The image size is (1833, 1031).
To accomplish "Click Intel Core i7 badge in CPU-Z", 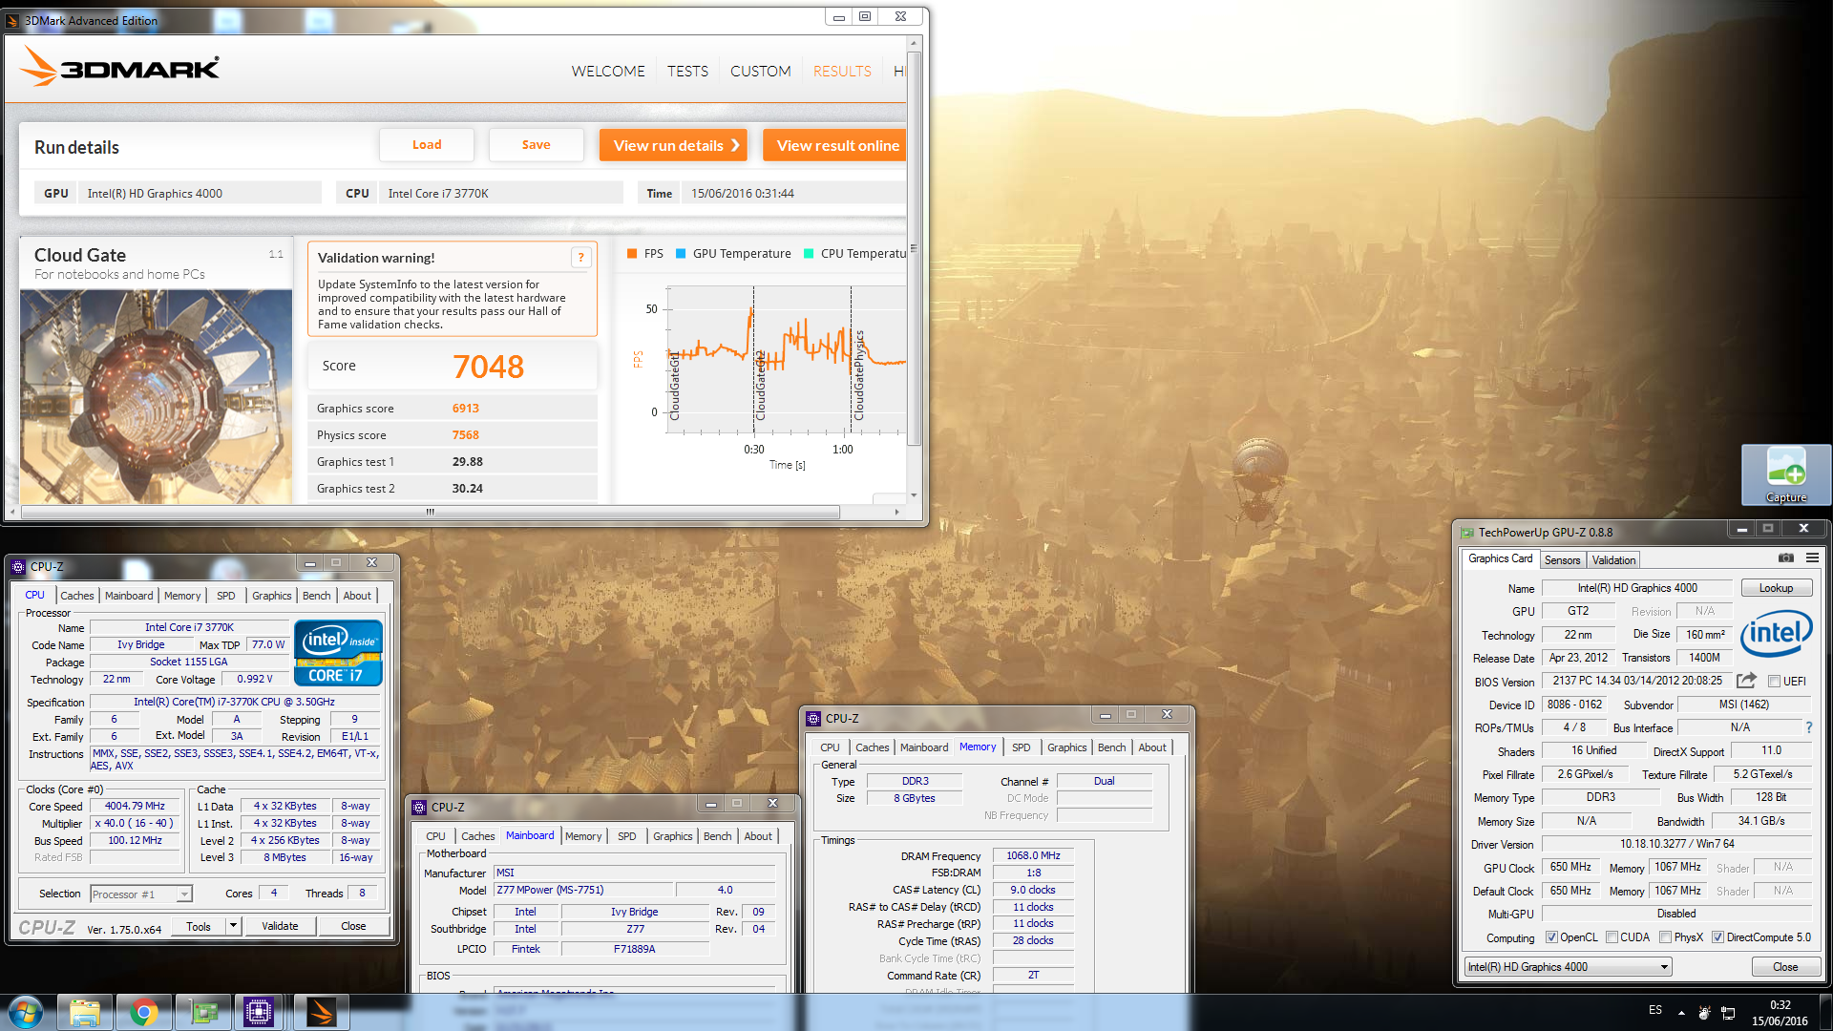I will pyautogui.click(x=339, y=653).
